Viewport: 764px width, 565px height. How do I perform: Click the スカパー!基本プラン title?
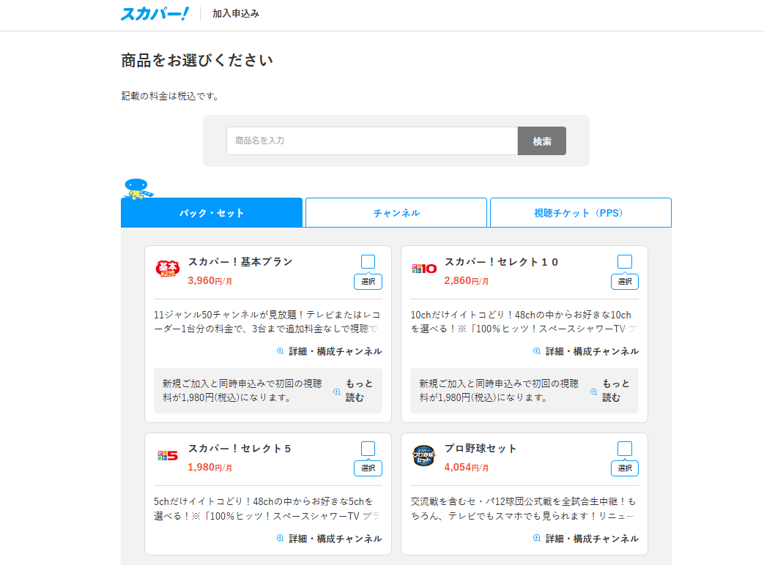(x=240, y=262)
